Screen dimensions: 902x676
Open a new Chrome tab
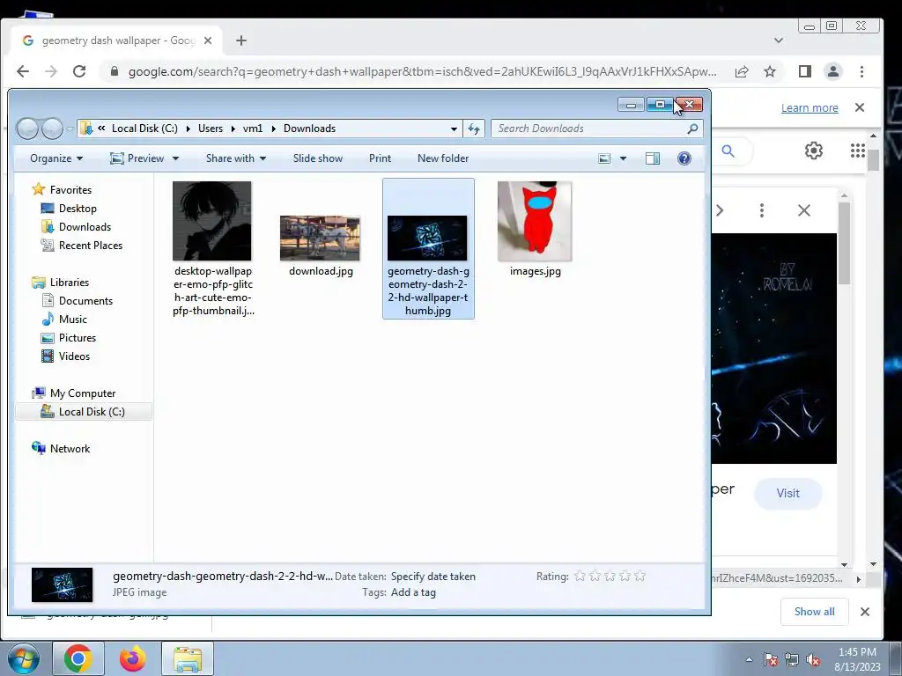point(241,40)
